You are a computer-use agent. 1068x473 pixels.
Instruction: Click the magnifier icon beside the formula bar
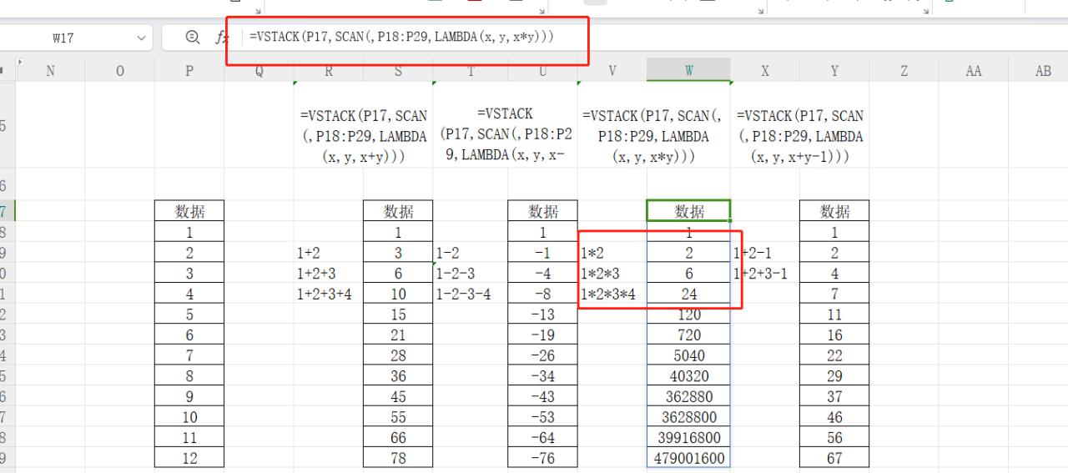pyautogui.click(x=193, y=38)
